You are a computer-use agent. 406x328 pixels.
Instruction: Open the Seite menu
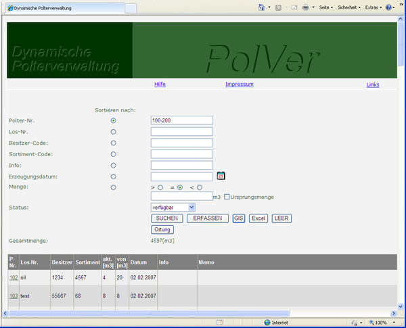coord(326,7)
